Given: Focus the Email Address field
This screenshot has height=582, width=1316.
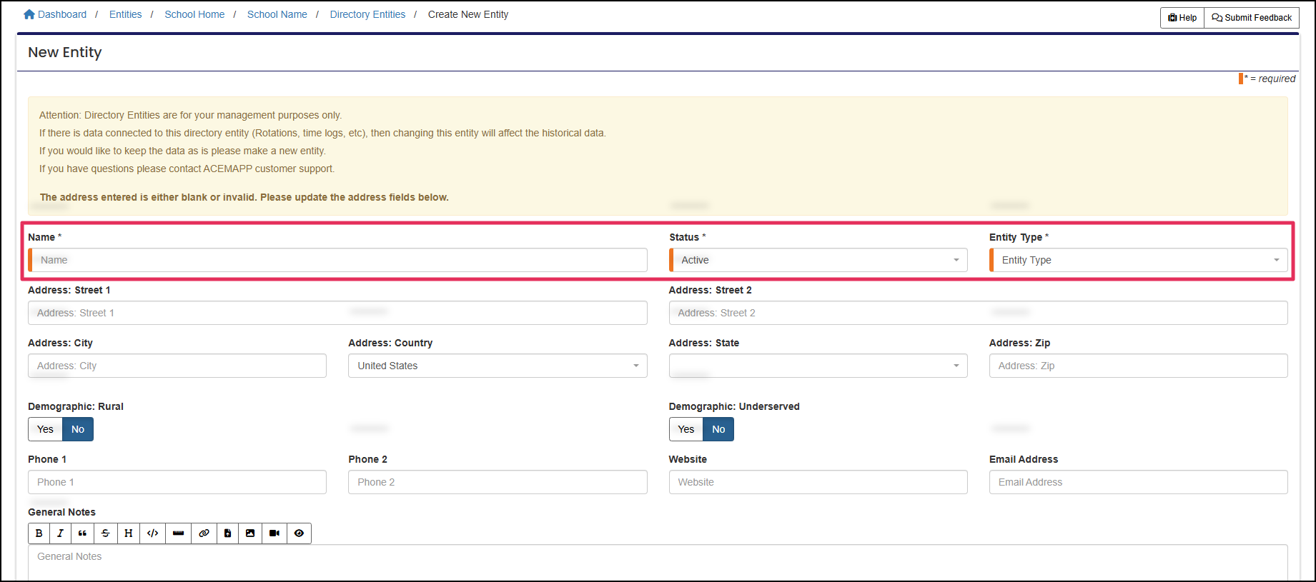Looking at the screenshot, I should [x=1139, y=482].
